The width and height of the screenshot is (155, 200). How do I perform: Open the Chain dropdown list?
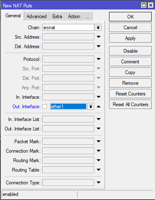tap(98, 28)
